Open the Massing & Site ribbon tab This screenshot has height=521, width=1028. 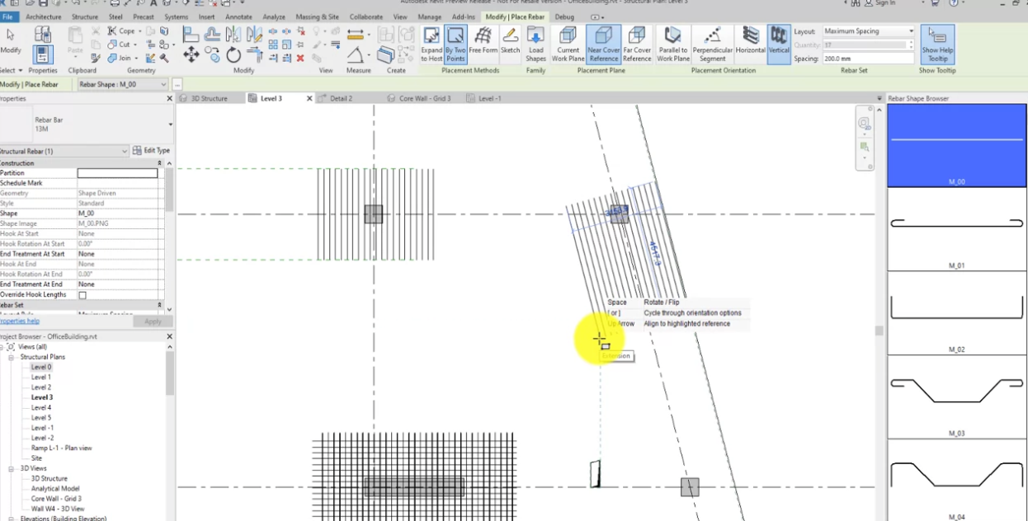coord(317,16)
